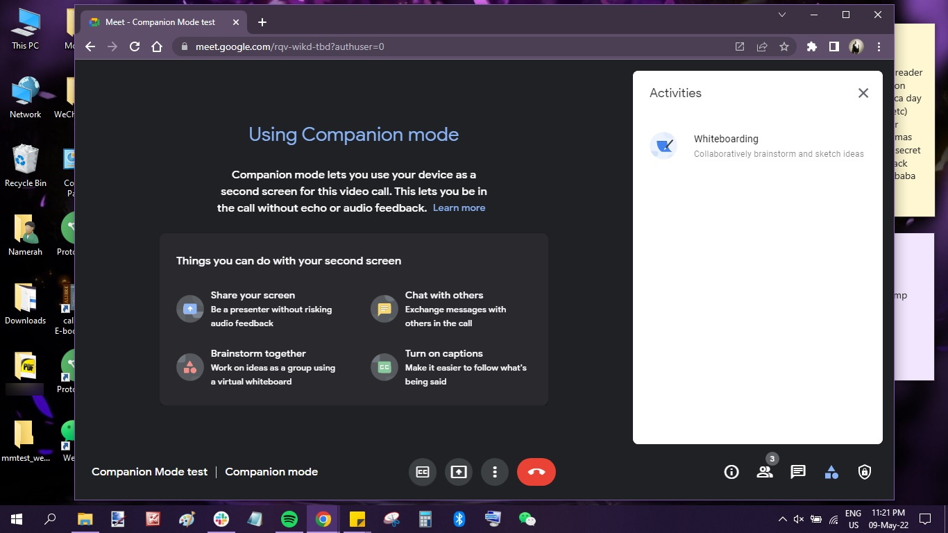Open the Windows notification center

(x=925, y=519)
